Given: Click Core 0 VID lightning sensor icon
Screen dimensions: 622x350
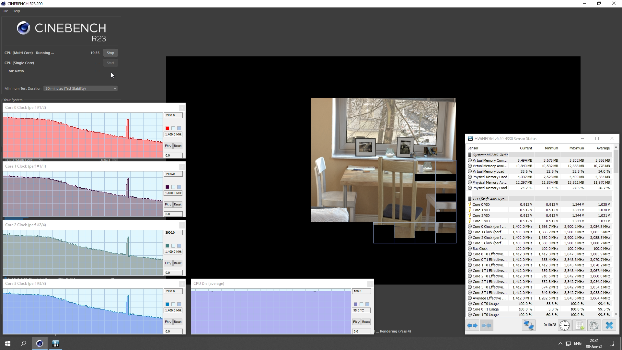Looking at the screenshot, I should tap(469, 204).
